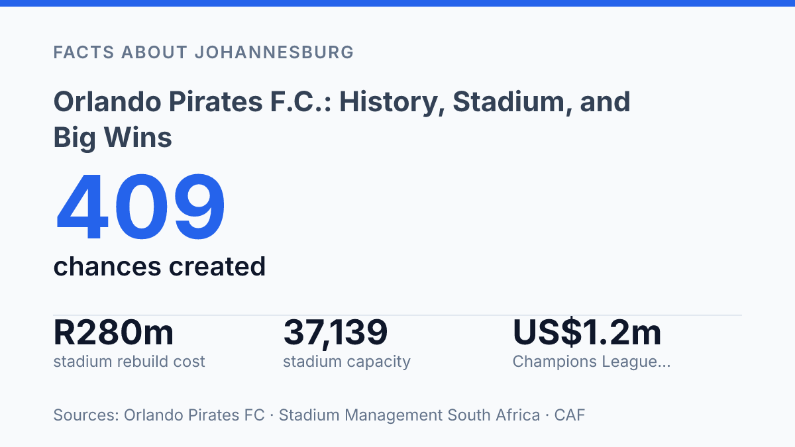Select the US$1.2m statistic value

tap(587, 332)
